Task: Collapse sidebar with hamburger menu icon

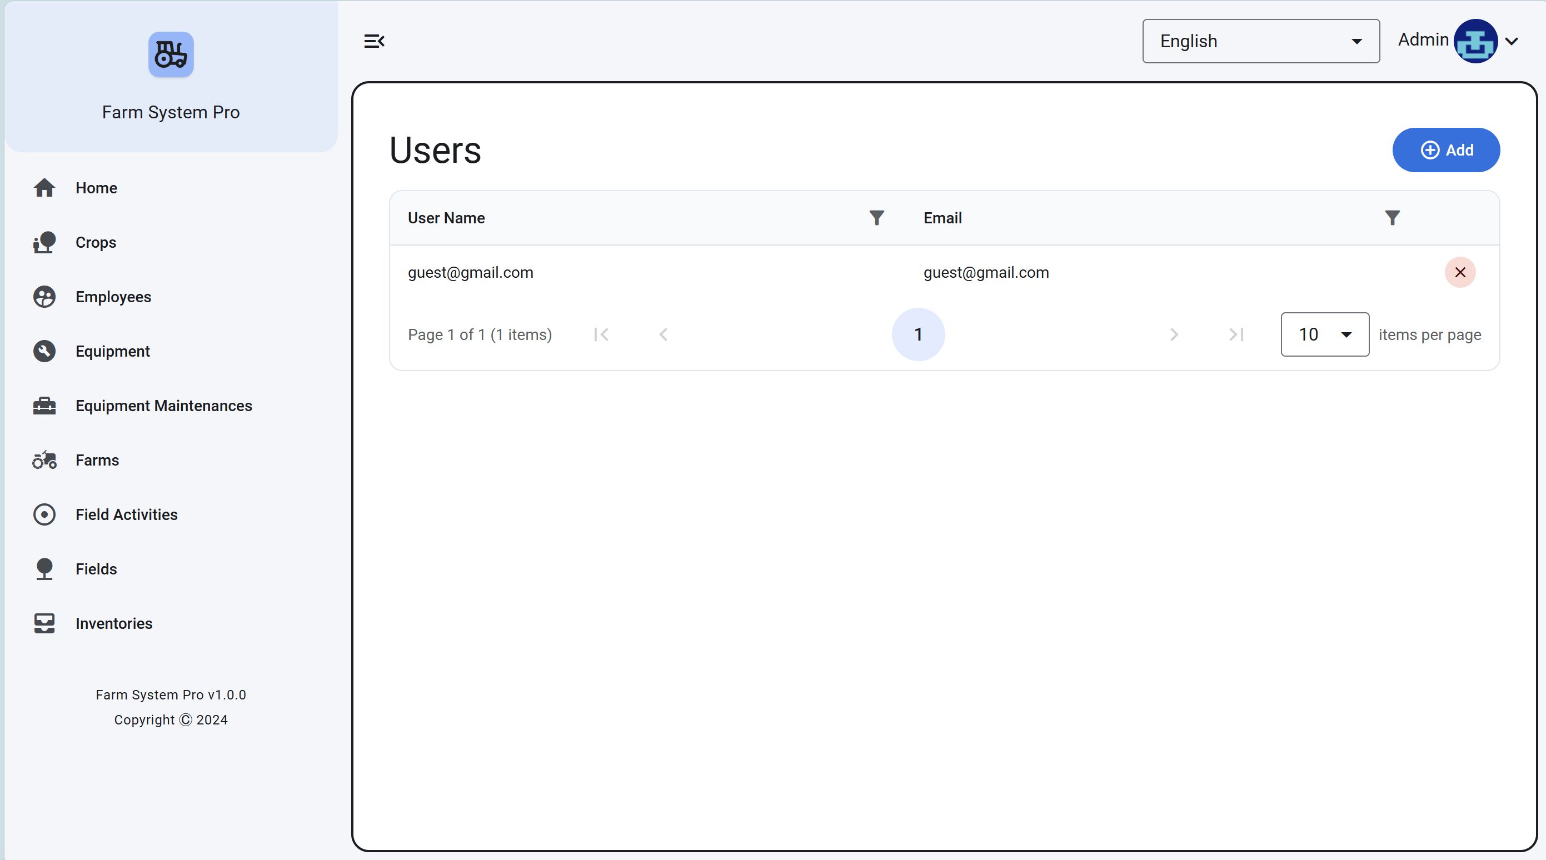Action: pyautogui.click(x=374, y=42)
